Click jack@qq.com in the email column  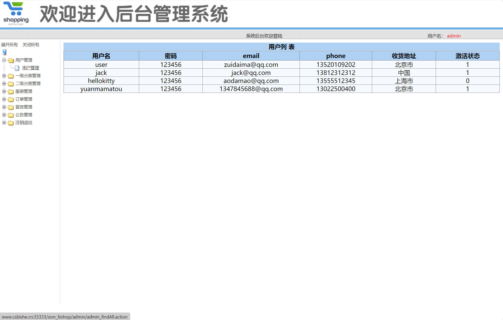(x=251, y=73)
